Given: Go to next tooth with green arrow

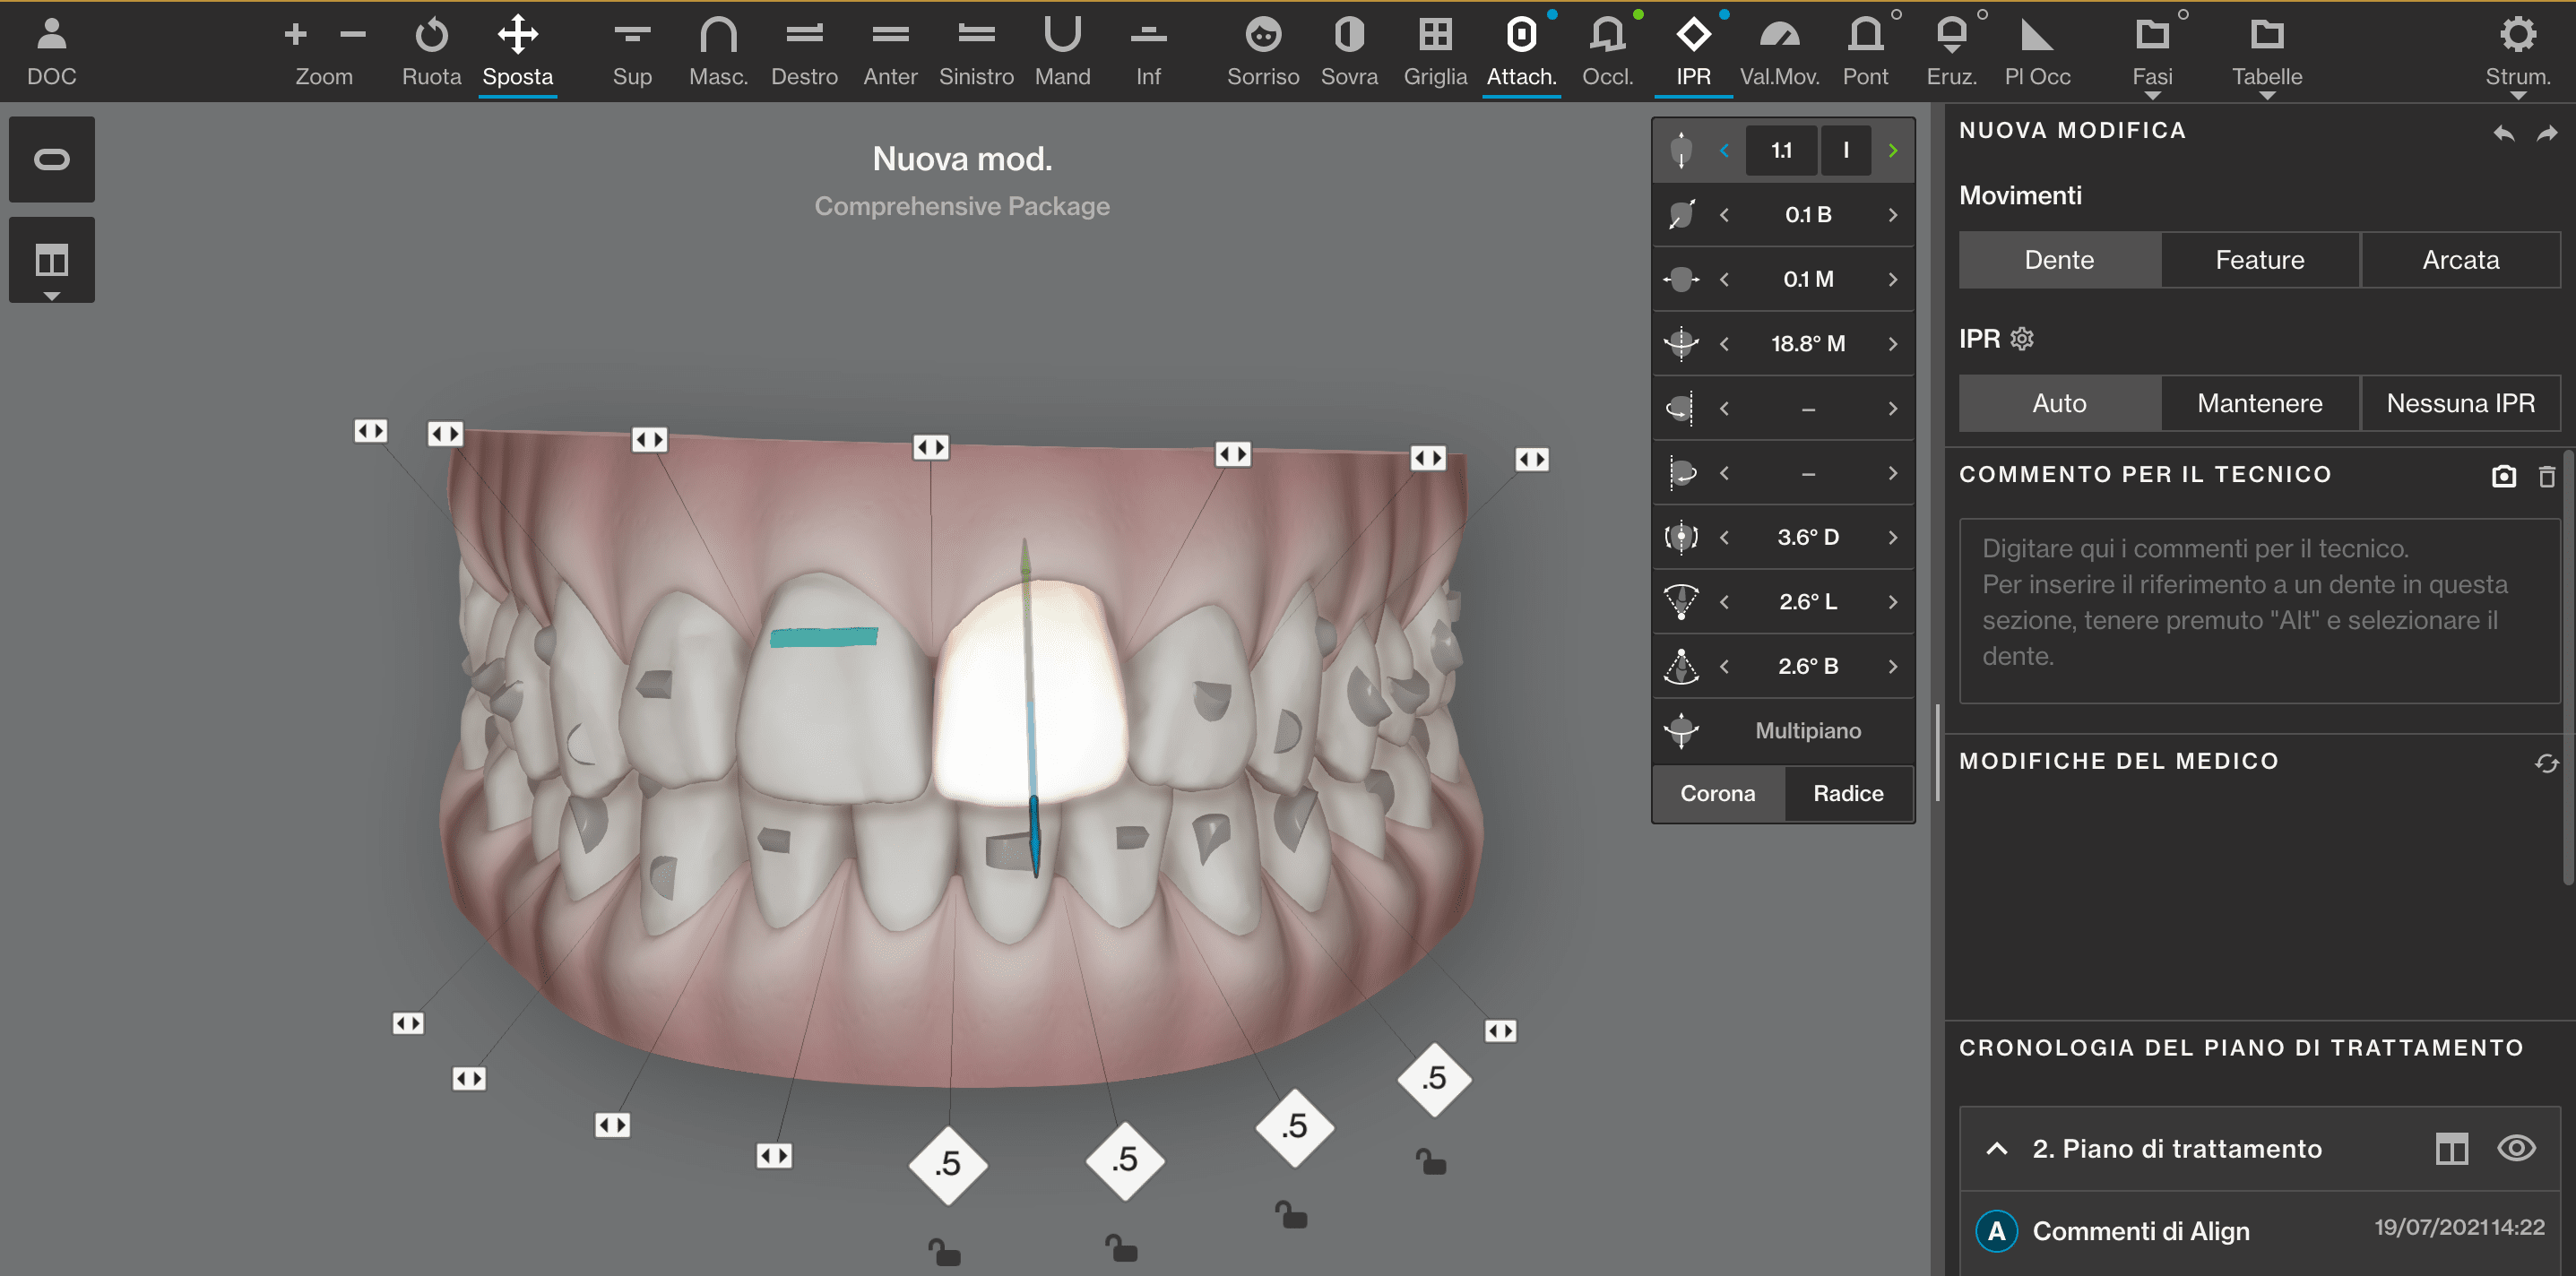Looking at the screenshot, I should click(x=1892, y=150).
